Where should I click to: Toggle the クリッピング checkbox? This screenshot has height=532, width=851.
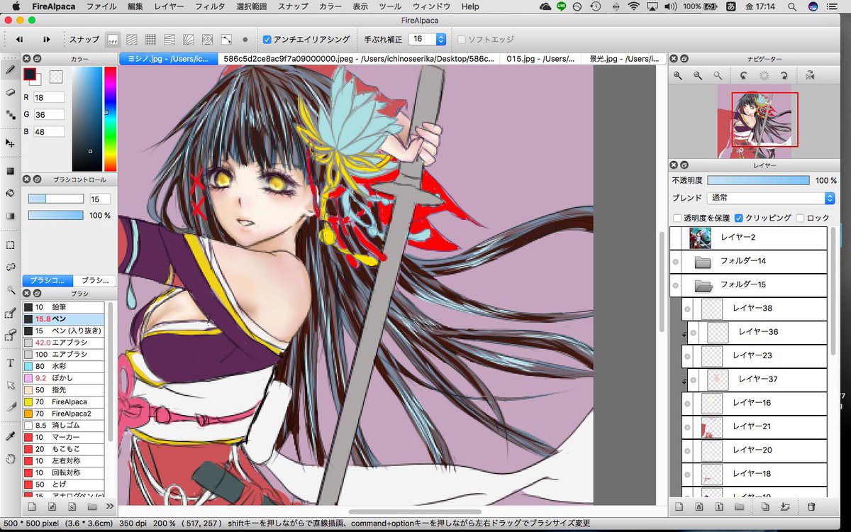[739, 218]
